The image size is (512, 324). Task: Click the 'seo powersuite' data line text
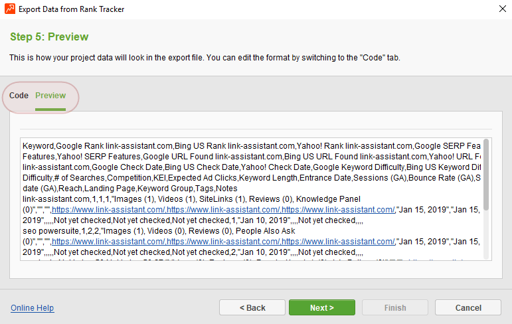(x=159, y=231)
